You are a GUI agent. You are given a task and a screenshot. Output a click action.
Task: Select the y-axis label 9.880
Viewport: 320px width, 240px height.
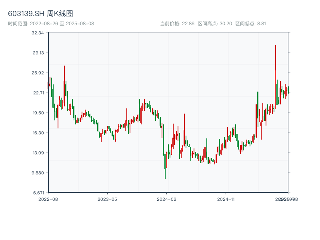[38, 173]
